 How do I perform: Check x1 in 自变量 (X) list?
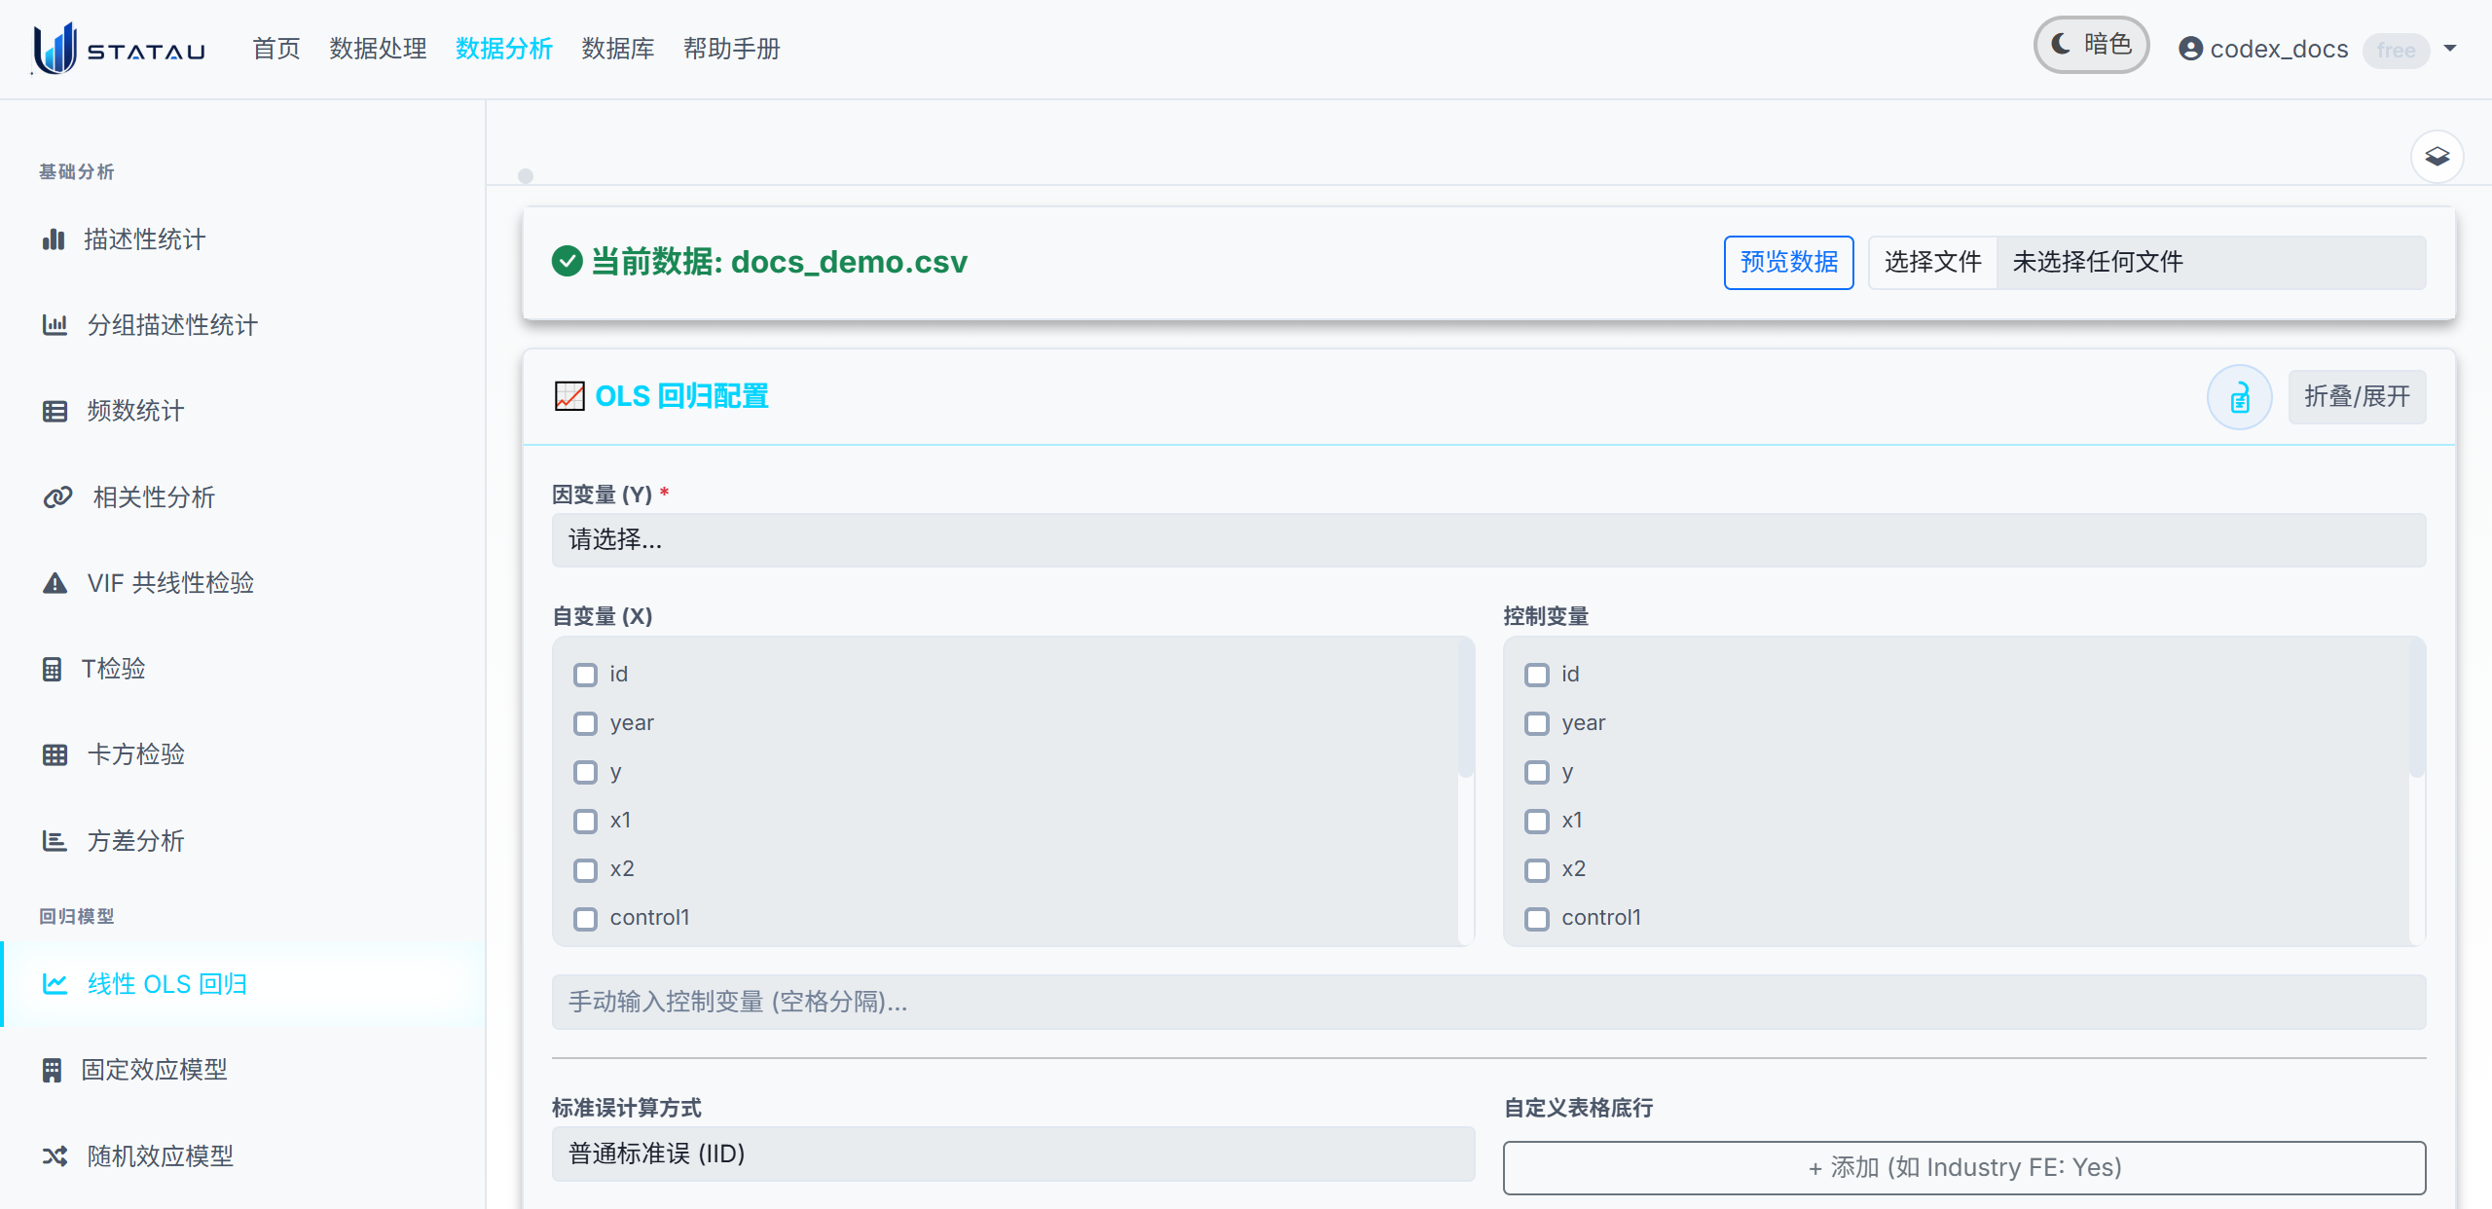coord(585,821)
